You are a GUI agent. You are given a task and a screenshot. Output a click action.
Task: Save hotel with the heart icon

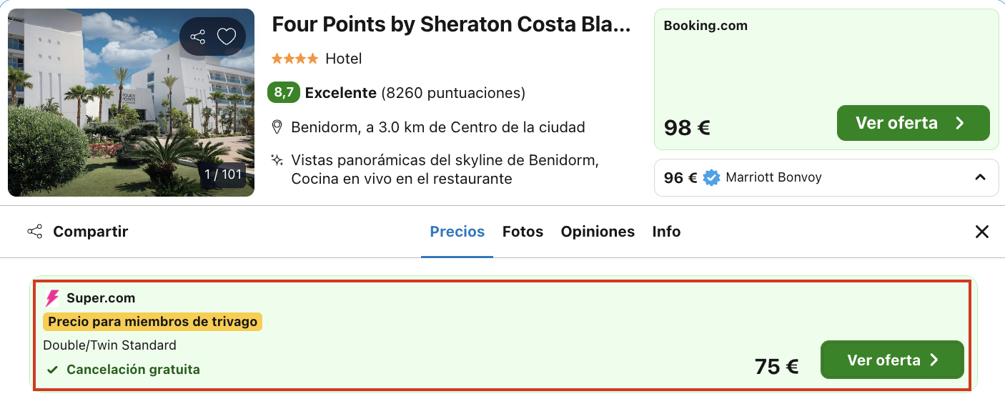pyautogui.click(x=227, y=36)
